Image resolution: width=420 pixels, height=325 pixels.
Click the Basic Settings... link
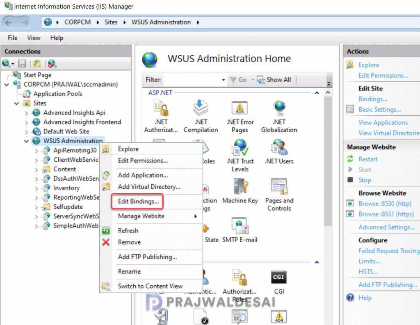point(379,109)
